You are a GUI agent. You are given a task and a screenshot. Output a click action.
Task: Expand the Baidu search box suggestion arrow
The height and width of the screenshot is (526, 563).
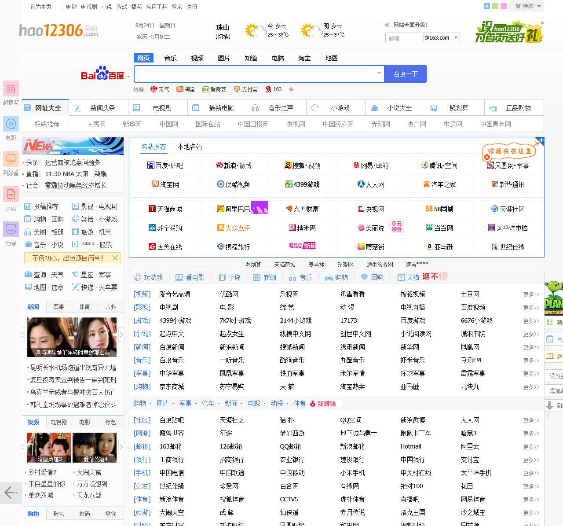(379, 74)
